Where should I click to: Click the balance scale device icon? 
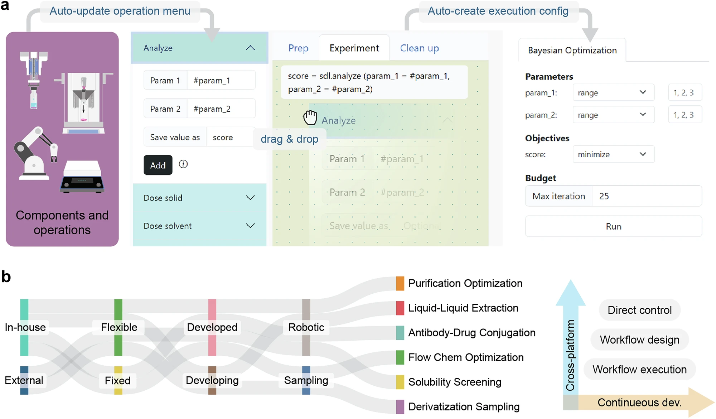point(82,177)
